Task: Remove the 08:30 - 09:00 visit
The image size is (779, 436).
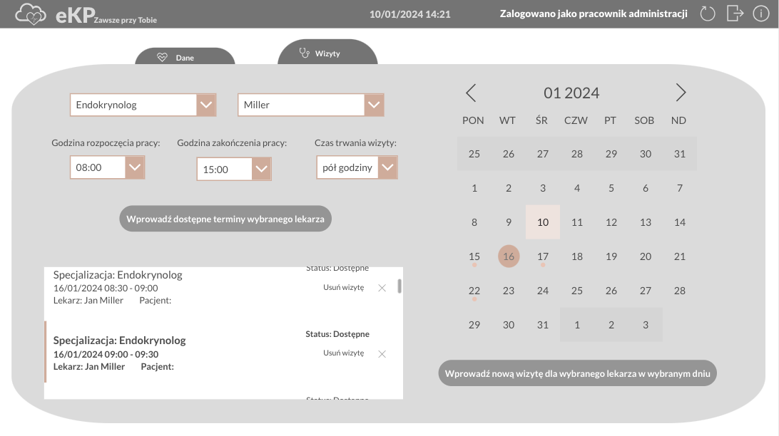Action: click(382, 288)
